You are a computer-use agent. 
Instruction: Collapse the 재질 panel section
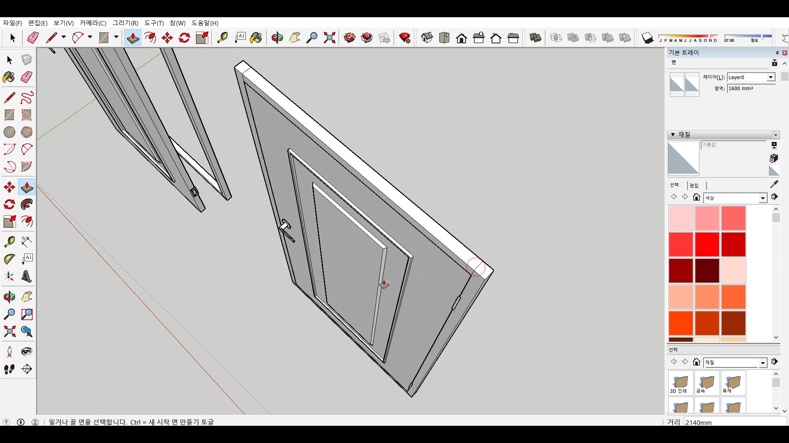(673, 135)
